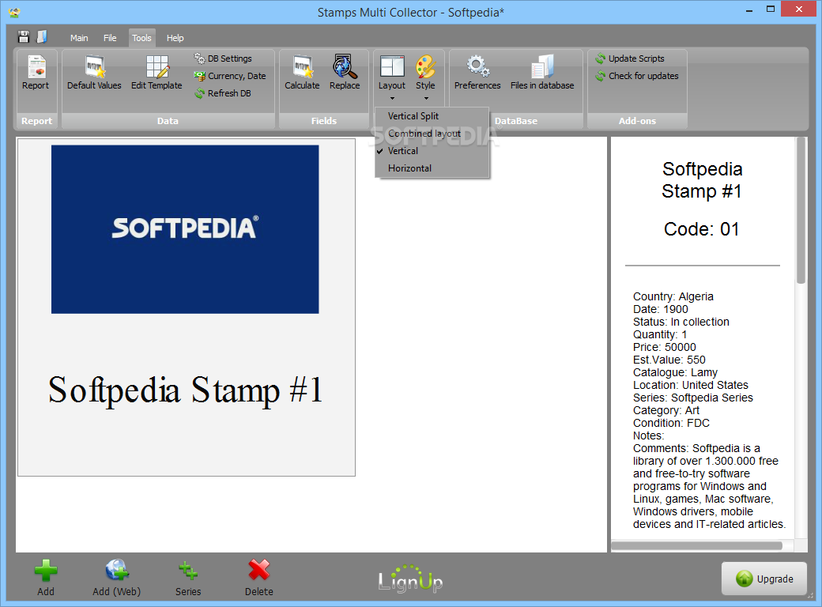This screenshot has height=607, width=822.
Task: Click the Series add icon
Action: coord(187,578)
